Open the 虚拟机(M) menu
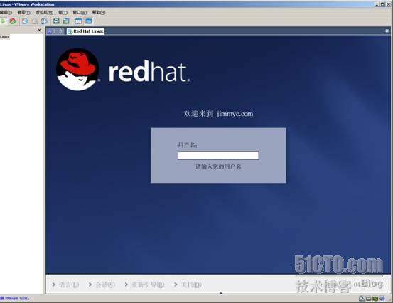This screenshot has width=393, height=303. (x=44, y=12)
